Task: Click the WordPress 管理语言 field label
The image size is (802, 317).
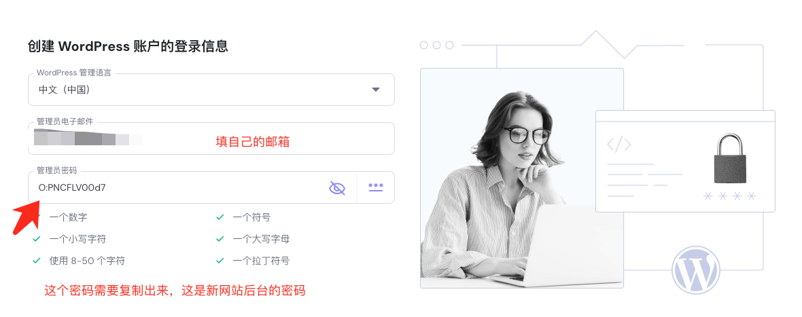Action: tap(73, 73)
